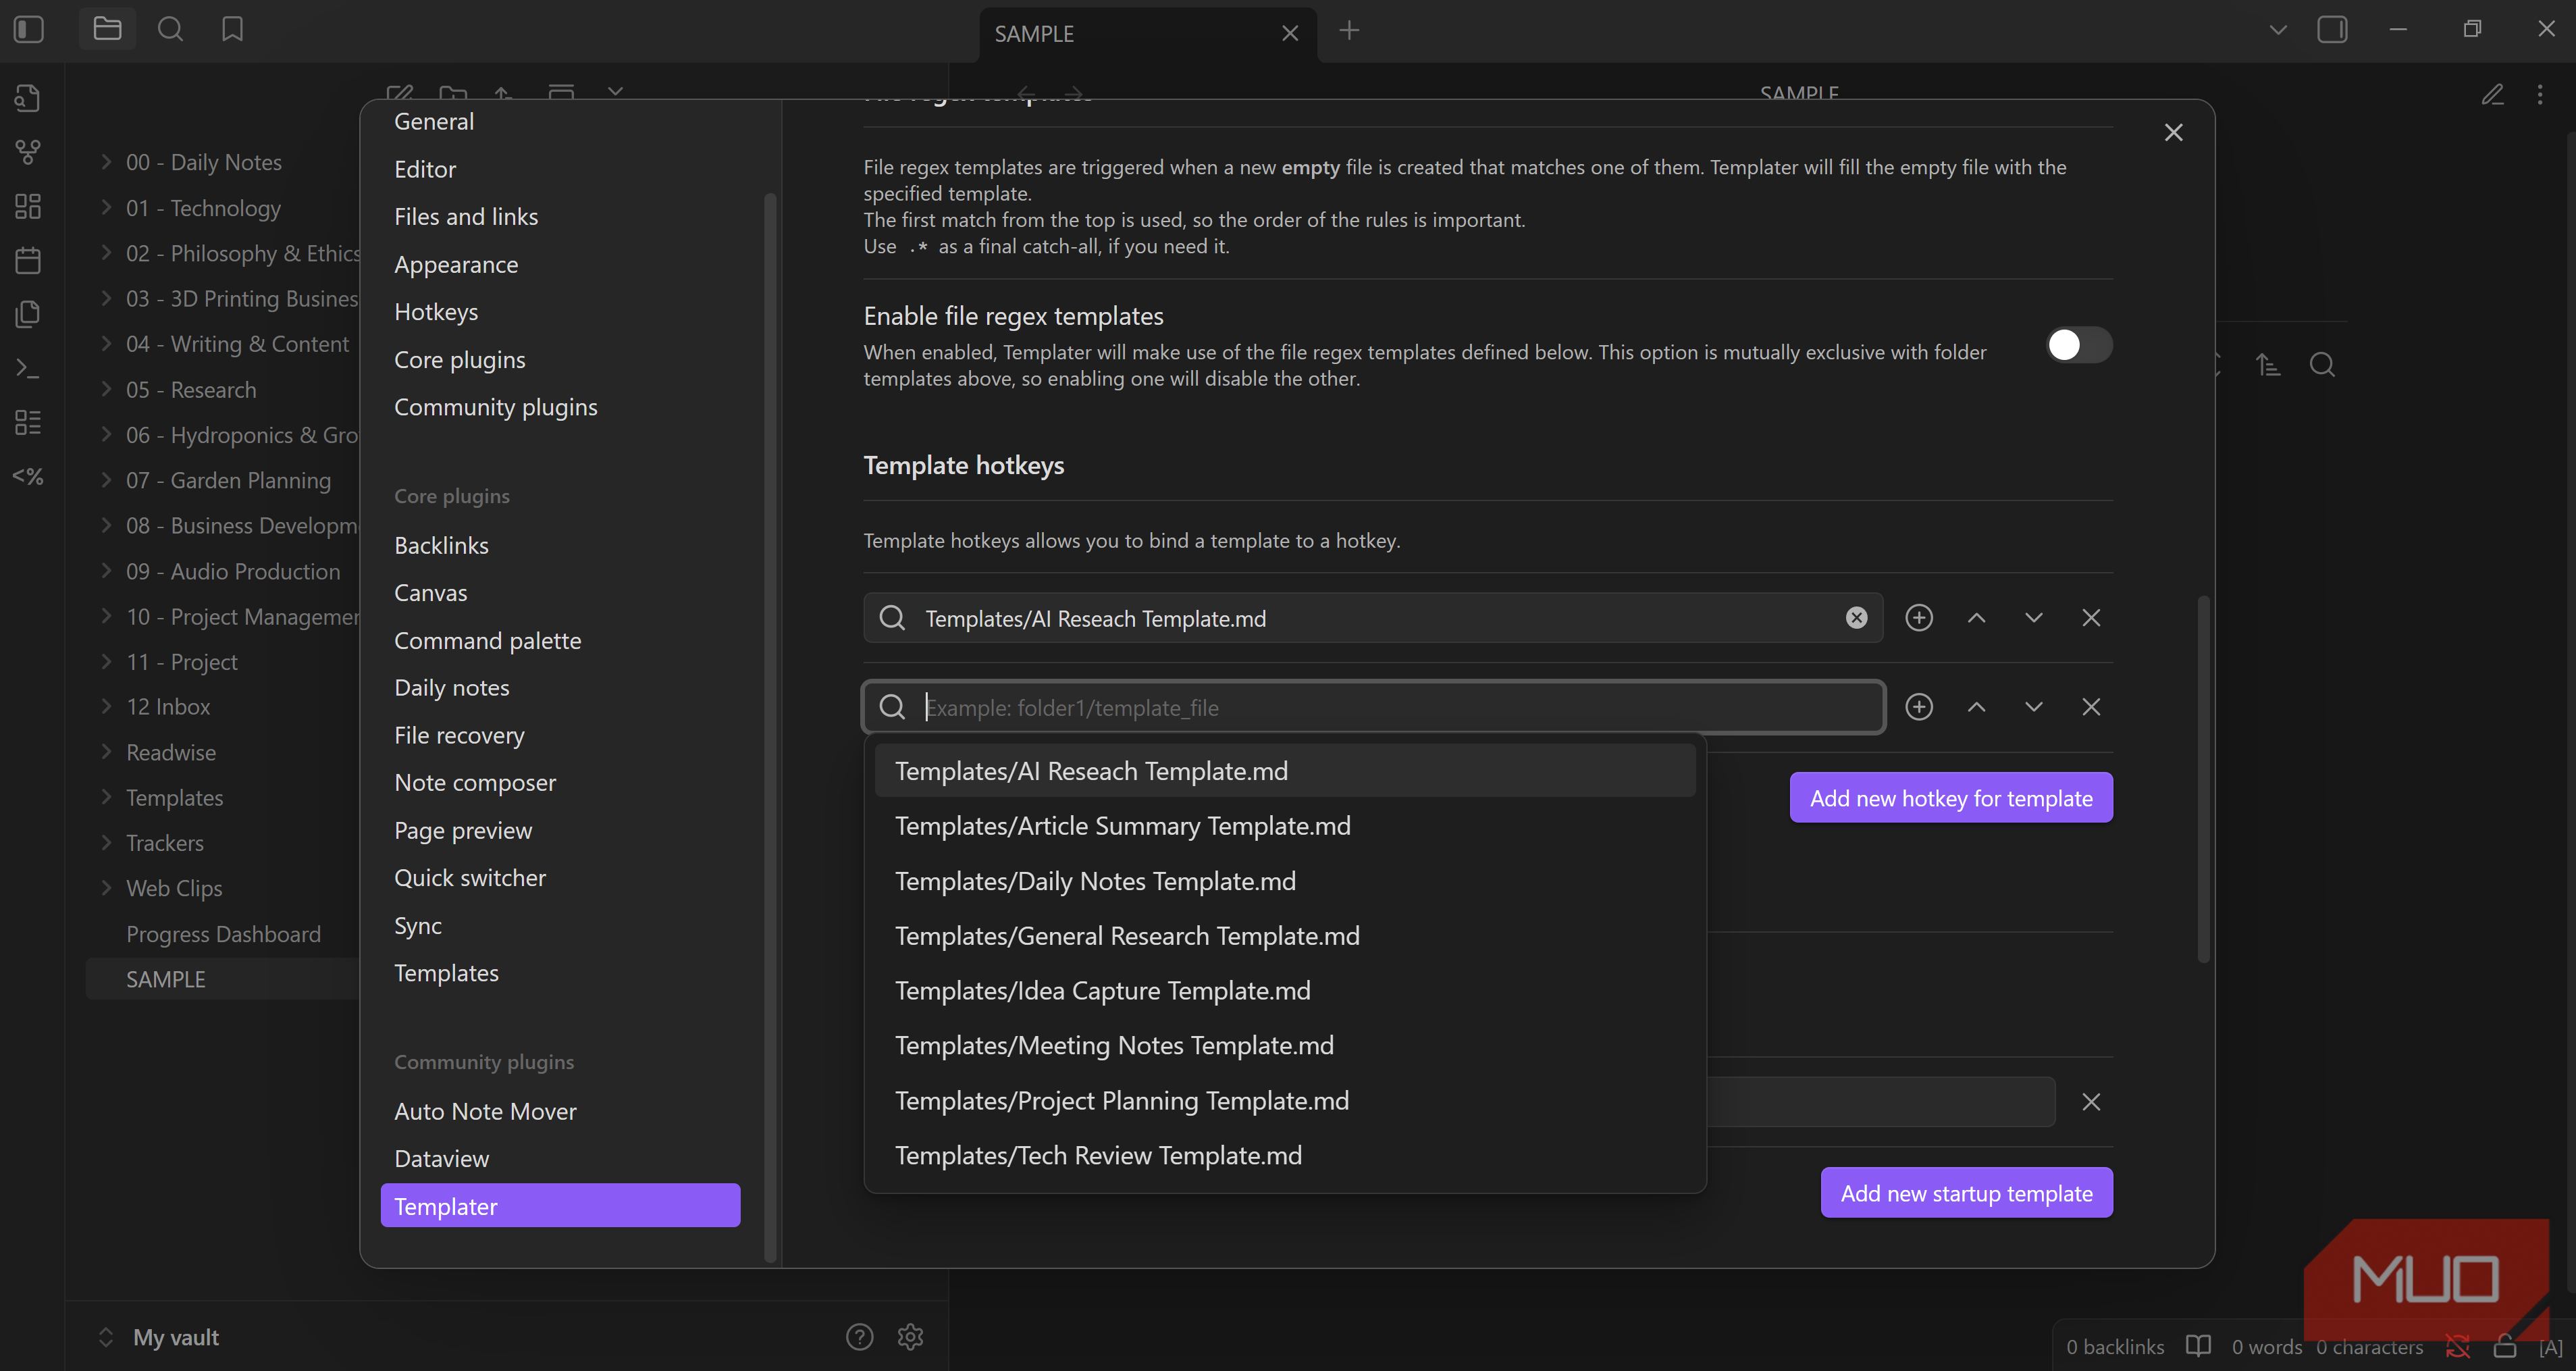Toggle the right sidebar icon
Image resolution: width=2576 pixels, height=1371 pixels.
2332,30
